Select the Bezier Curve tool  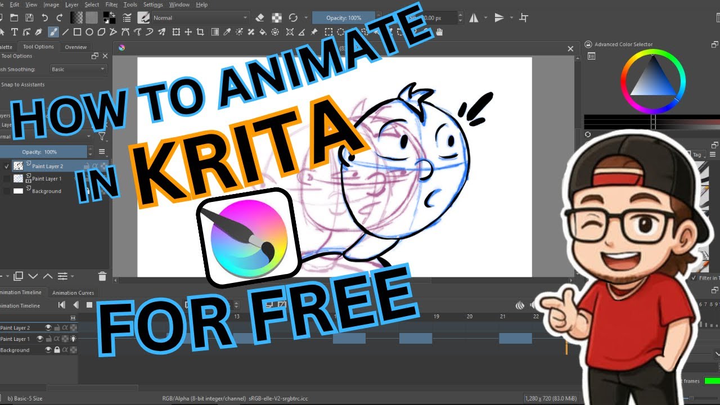tap(125, 32)
